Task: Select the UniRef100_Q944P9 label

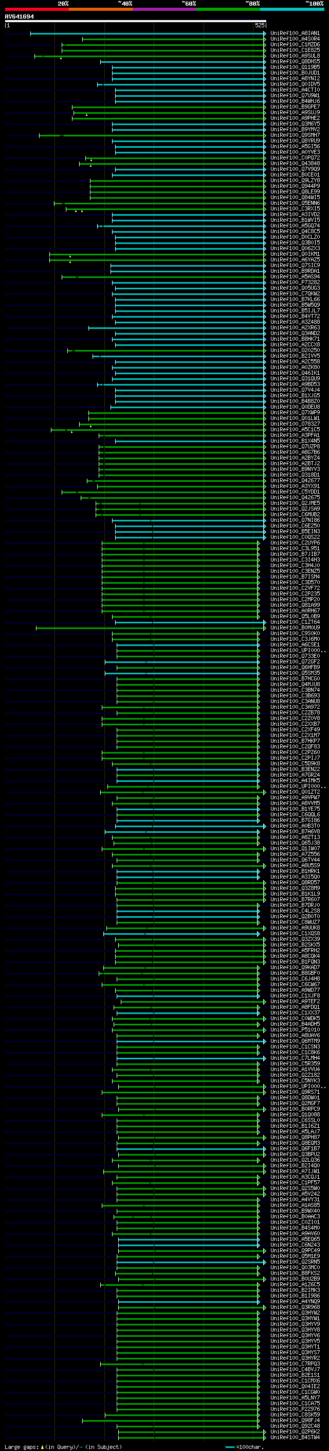Action: tap(295, 186)
